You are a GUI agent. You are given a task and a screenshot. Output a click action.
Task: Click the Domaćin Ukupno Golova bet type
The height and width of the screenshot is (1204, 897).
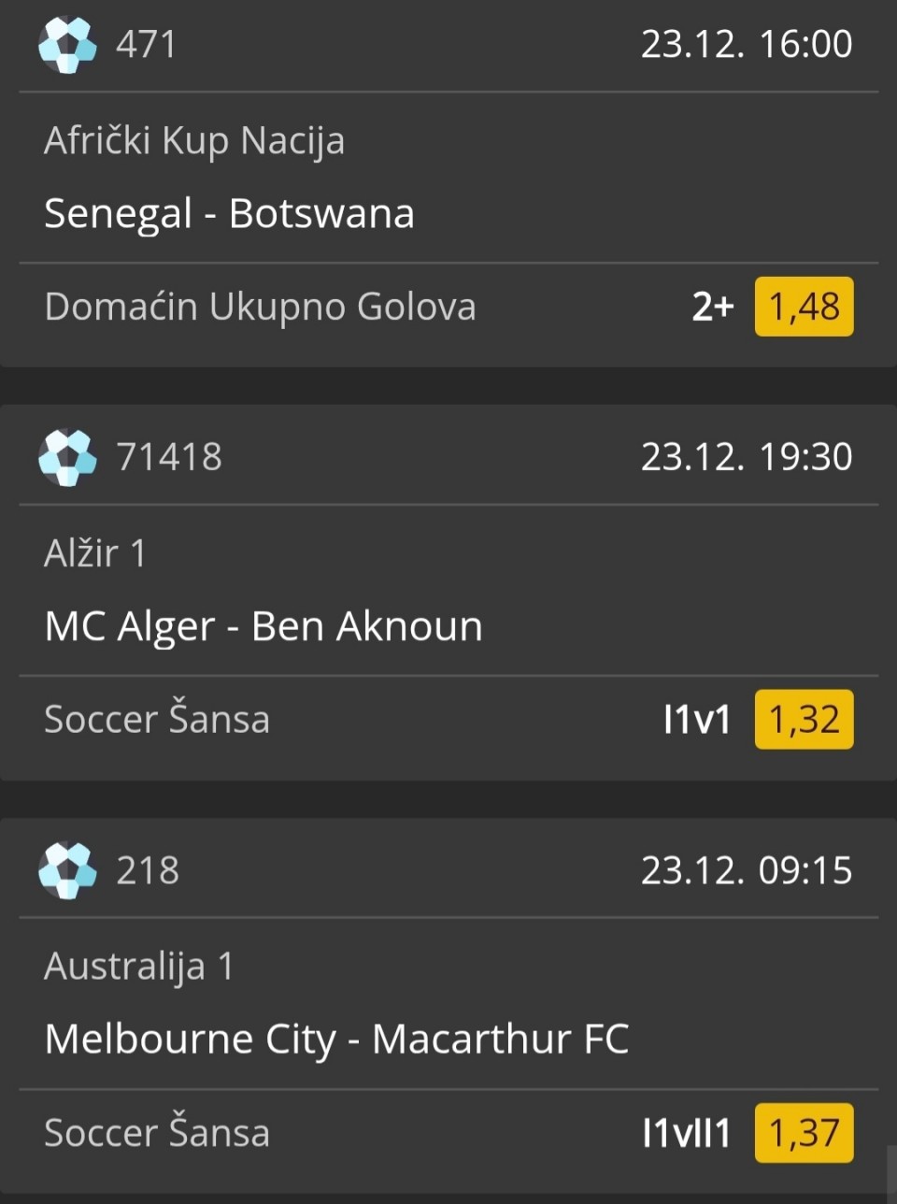point(260,307)
